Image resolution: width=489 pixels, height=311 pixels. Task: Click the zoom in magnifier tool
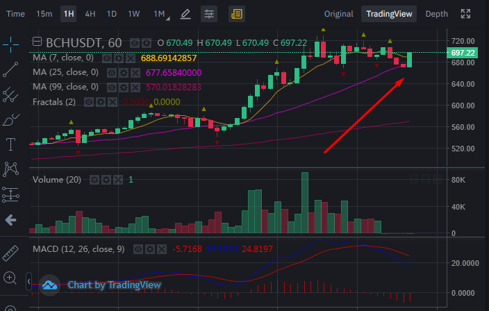coord(10,278)
